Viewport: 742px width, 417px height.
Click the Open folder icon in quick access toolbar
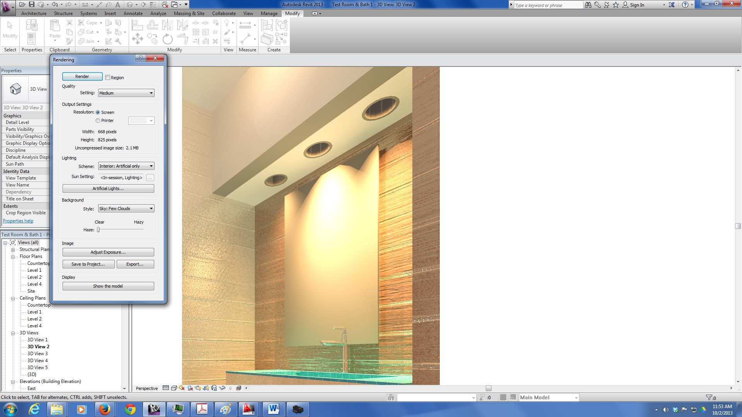[22, 5]
